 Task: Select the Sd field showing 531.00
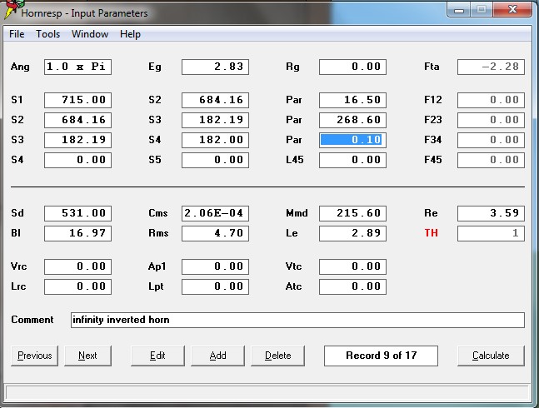(77, 213)
